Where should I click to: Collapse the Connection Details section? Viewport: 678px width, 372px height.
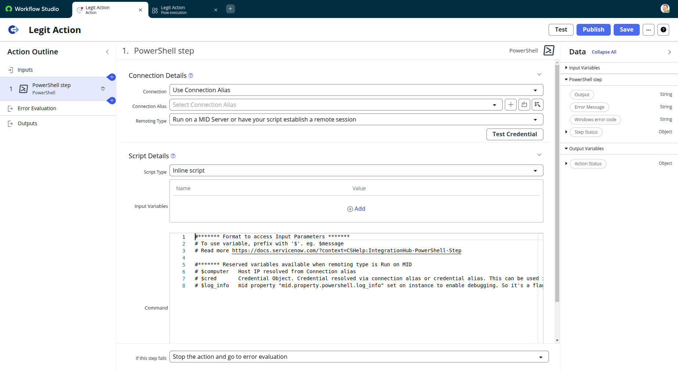pos(539,74)
